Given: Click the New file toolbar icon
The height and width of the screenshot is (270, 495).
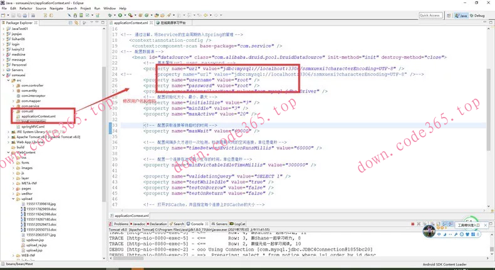Looking at the screenshot, I should (x=5, y=15).
